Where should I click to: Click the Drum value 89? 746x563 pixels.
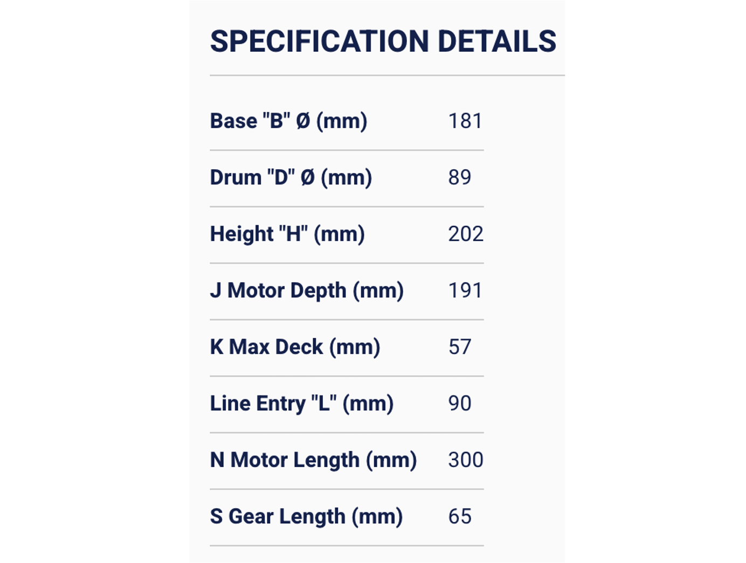460,178
